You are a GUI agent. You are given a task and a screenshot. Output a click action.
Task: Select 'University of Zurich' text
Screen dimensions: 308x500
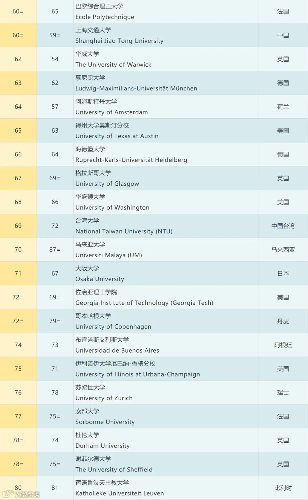point(104,398)
